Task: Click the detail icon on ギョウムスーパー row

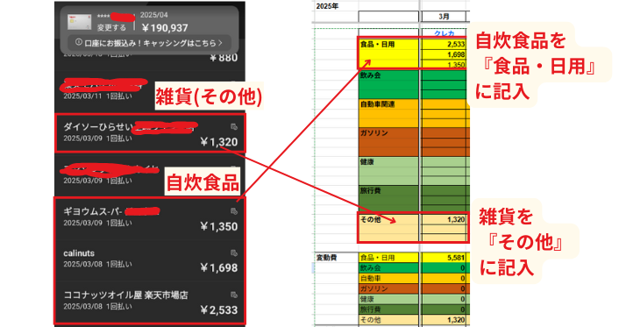Action: (x=234, y=211)
